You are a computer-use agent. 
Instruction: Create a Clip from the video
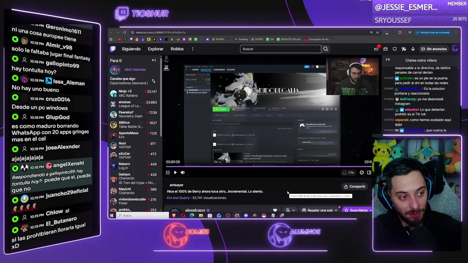coord(348,172)
